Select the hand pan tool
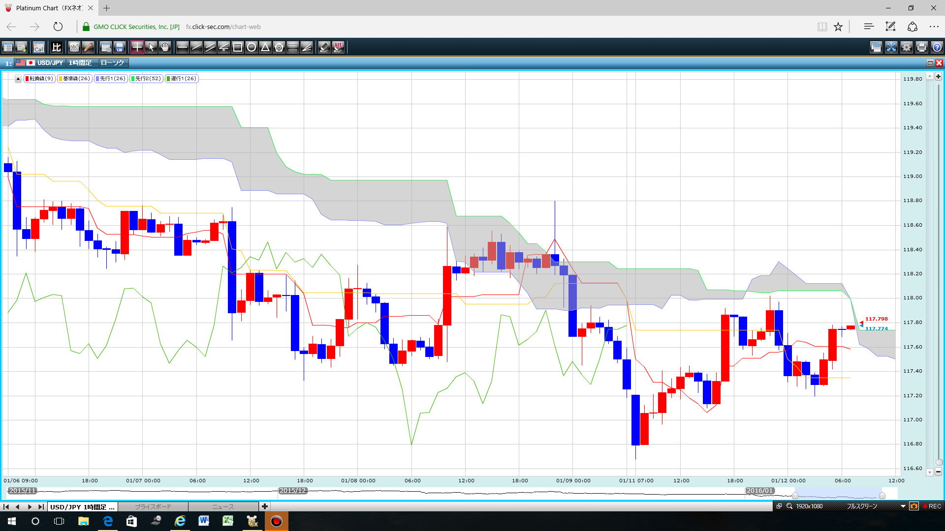Screen dimensions: 945x531 point(165,47)
